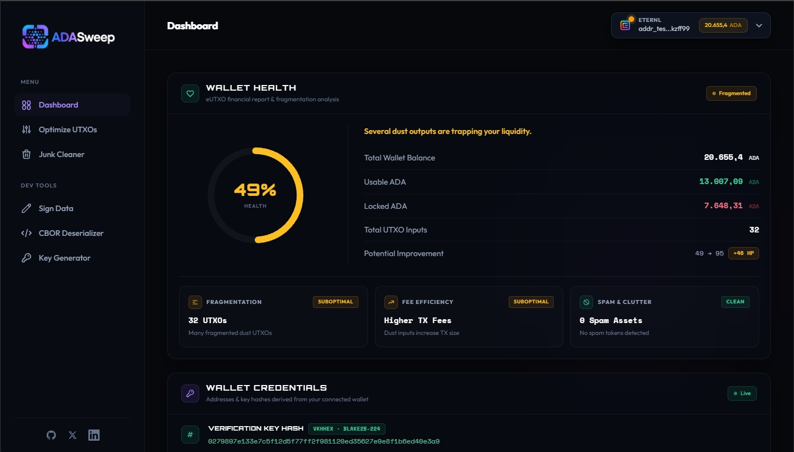Click the Potential Improvement label

(x=404, y=253)
